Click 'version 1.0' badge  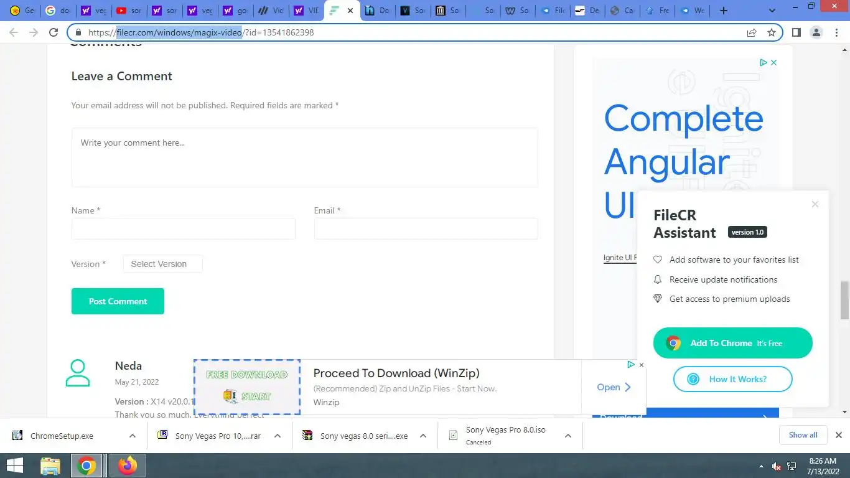click(x=747, y=232)
